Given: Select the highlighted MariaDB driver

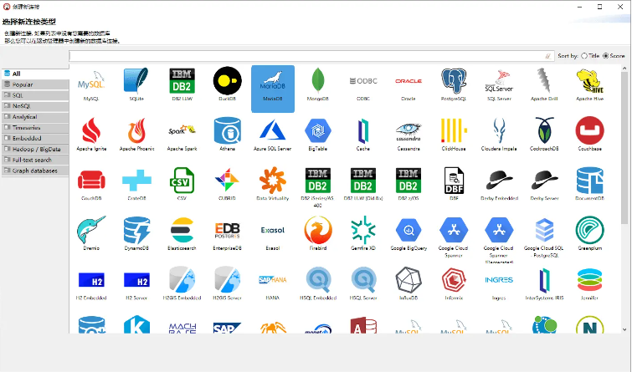Looking at the screenshot, I should click(273, 89).
